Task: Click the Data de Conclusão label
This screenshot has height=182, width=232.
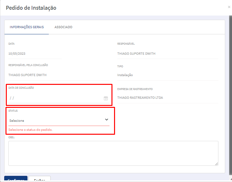Action: 21,88
